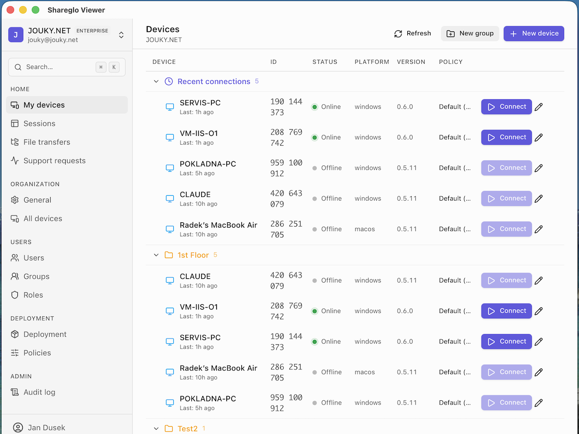Open My devices in sidebar
This screenshot has height=434, width=579.
click(67, 105)
